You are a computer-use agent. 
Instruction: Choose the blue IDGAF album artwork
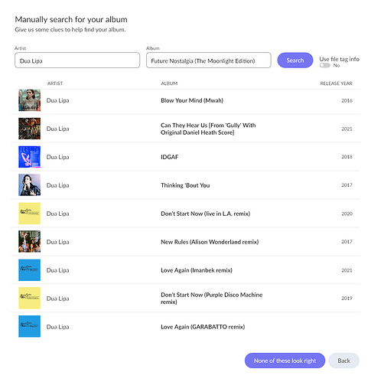click(x=29, y=157)
